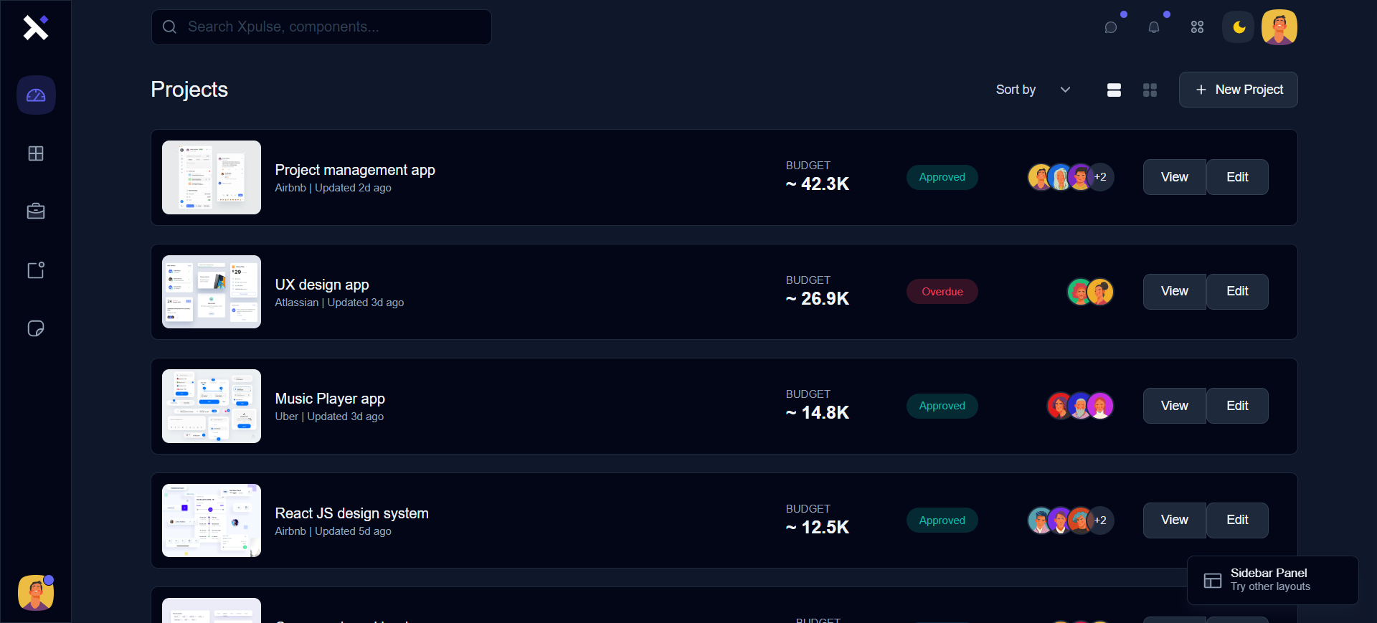Toggle dark mode with moon button

click(1239, 27)
